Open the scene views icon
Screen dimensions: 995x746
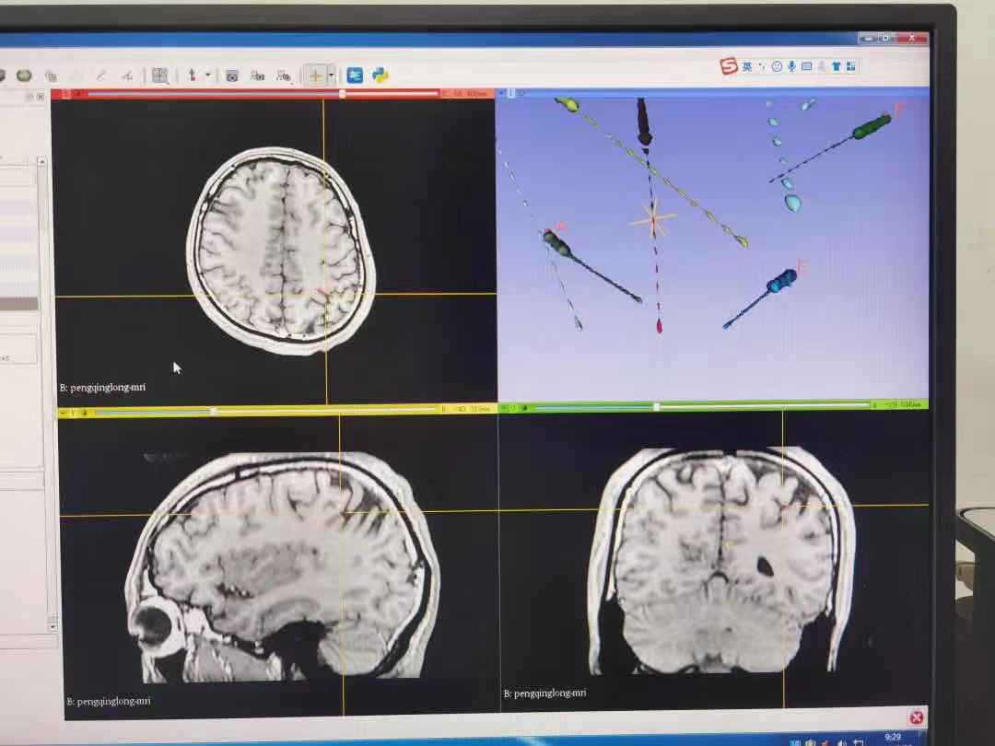(x=258, y=76)
